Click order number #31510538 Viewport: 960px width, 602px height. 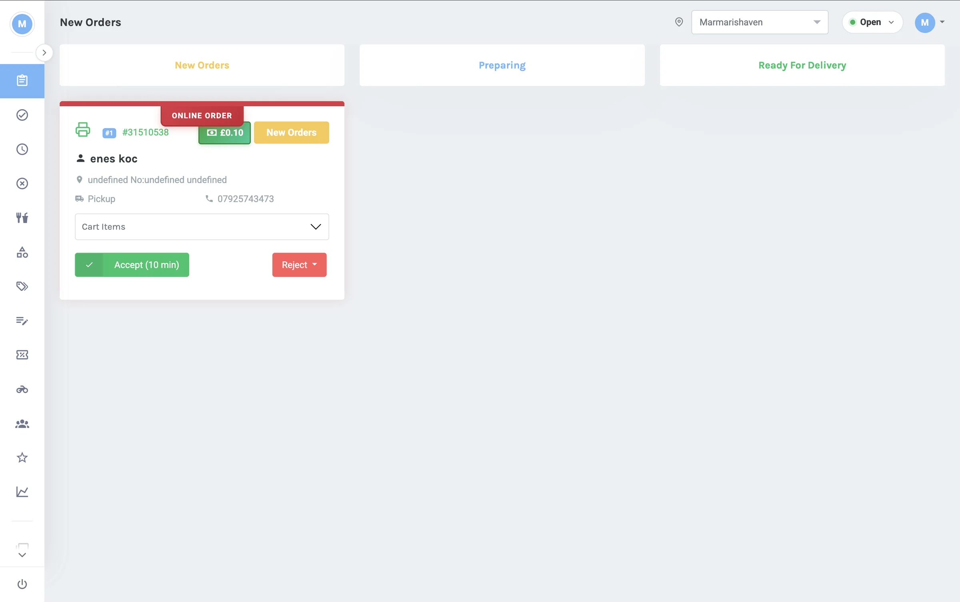click(146, 132)
